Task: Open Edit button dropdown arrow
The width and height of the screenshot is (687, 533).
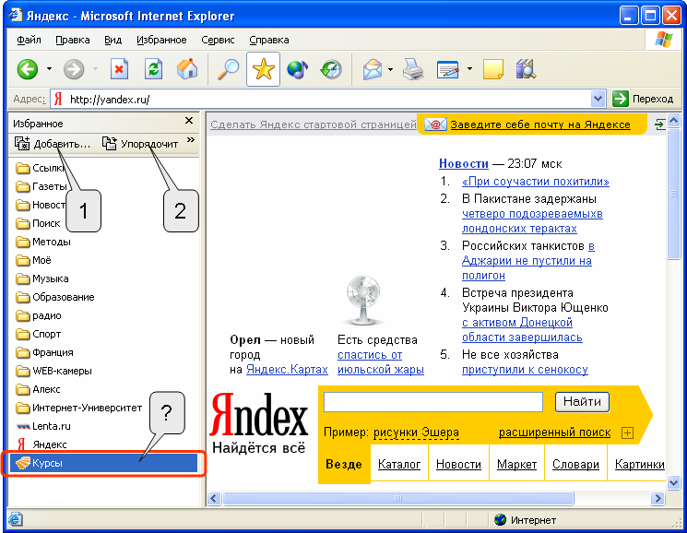Action: pyautogui.click(x=469, y=69)
